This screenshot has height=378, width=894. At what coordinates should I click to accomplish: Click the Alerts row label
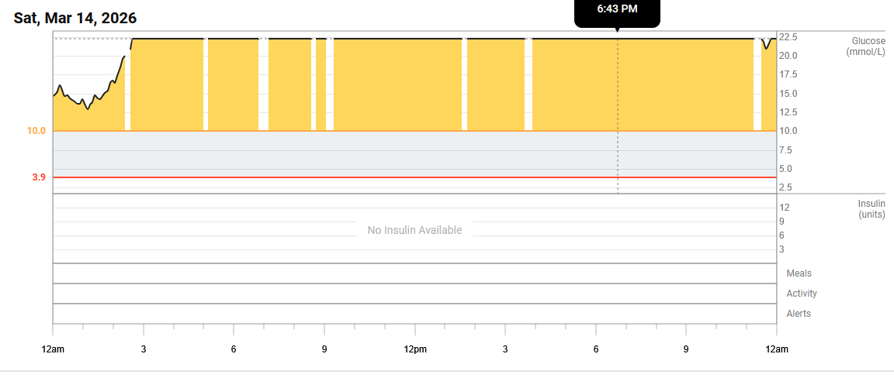pos(799,314)
